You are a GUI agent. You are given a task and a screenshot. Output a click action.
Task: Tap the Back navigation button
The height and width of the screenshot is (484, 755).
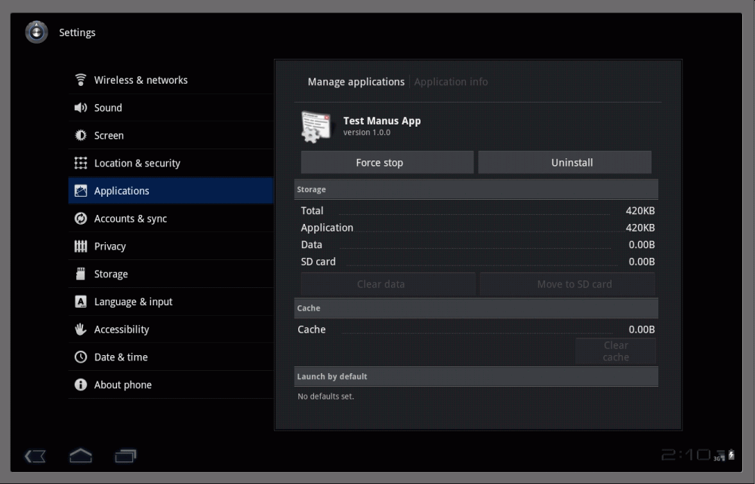(35, 456)
